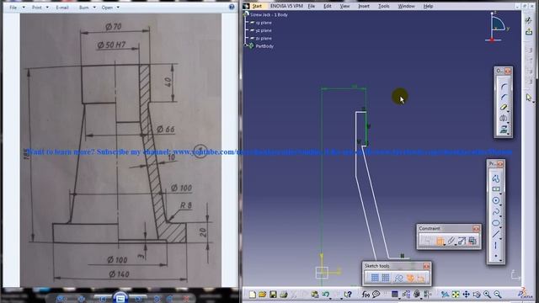Open the Start menu in CATIA
539x303 pixels.
click(257, 6)
